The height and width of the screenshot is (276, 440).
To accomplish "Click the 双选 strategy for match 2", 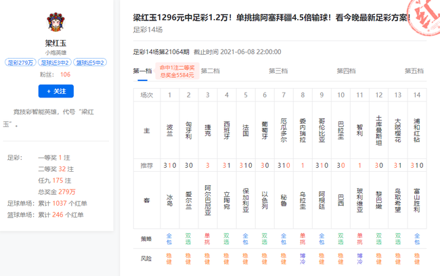I will click(188, 239).
